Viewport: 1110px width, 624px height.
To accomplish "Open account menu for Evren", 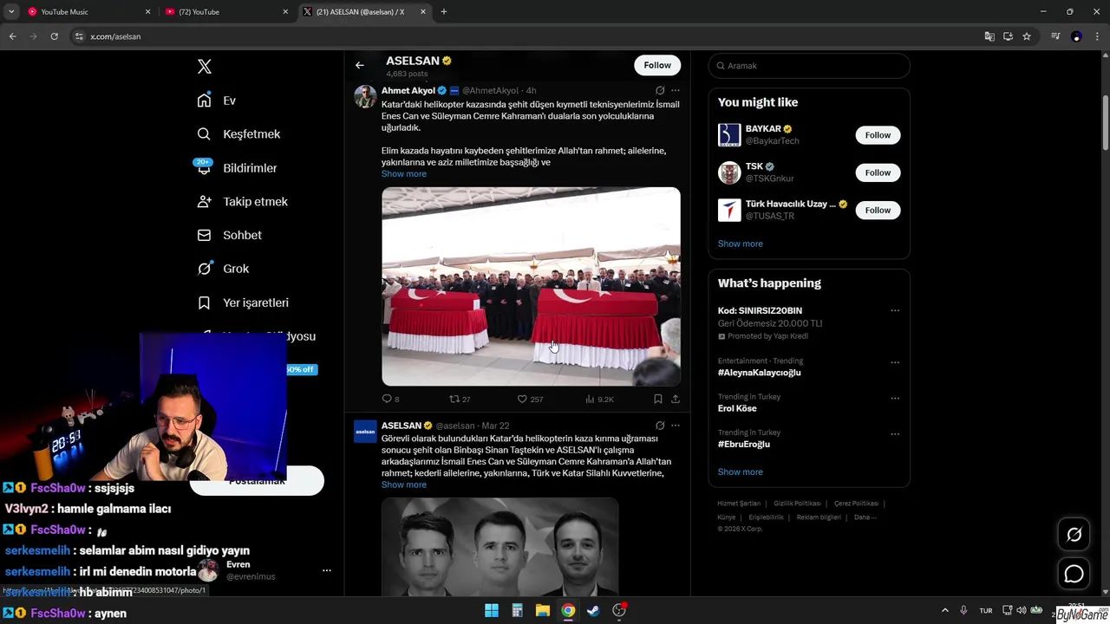I will (326, 570).
